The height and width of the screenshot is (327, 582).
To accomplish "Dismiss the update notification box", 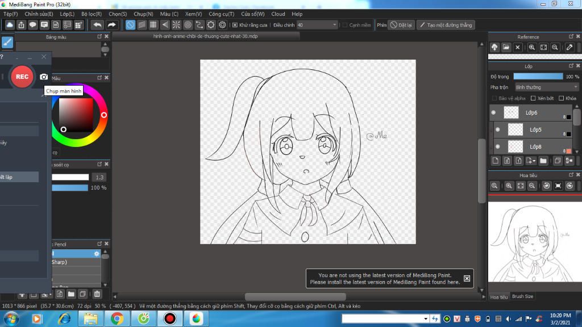I will 467,278.
